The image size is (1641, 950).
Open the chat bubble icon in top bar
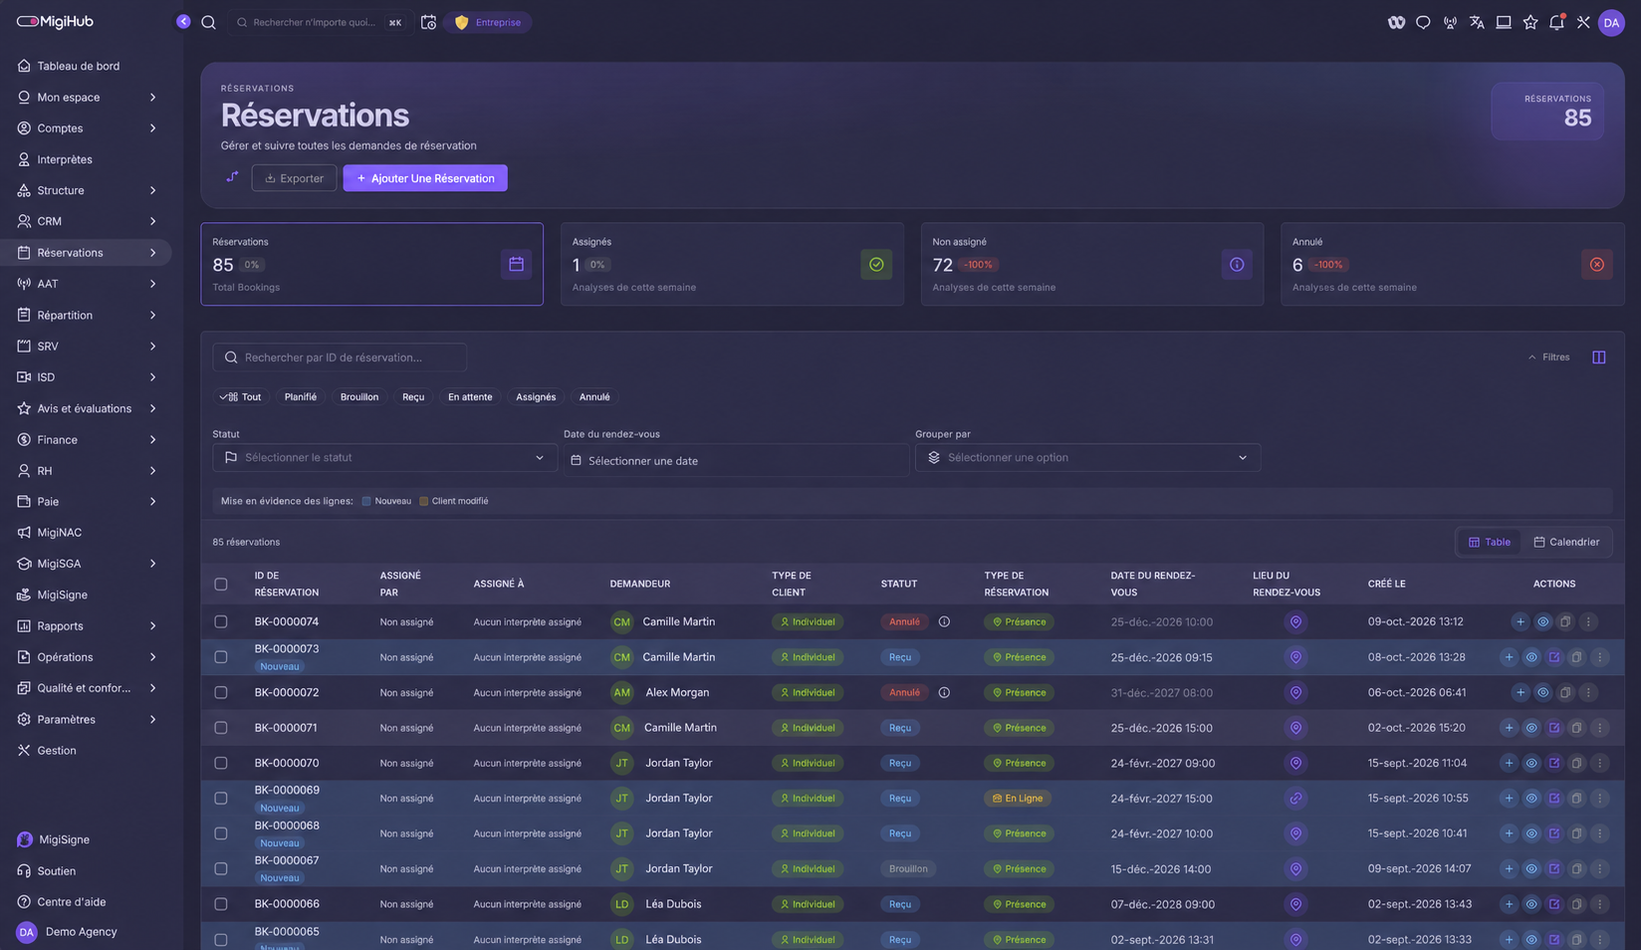(x=1423, y=22)
